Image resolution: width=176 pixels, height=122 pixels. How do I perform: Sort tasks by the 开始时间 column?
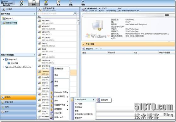[120, 53]
